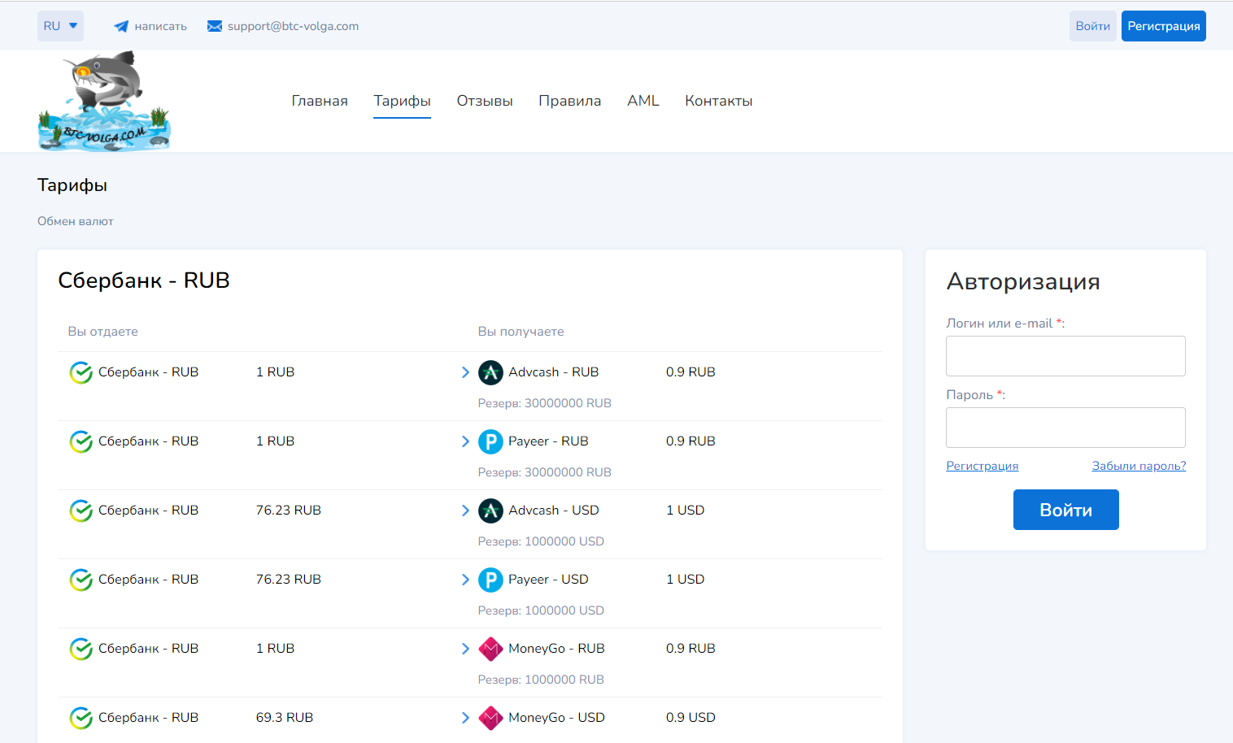Click the btc-volga.com catfish logo
The width and height of the screenshot is (1233, 743).
tap(104, 102)
